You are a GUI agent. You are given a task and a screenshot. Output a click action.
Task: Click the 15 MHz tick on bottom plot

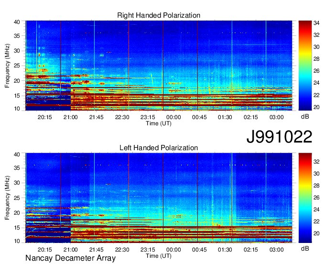17,228
